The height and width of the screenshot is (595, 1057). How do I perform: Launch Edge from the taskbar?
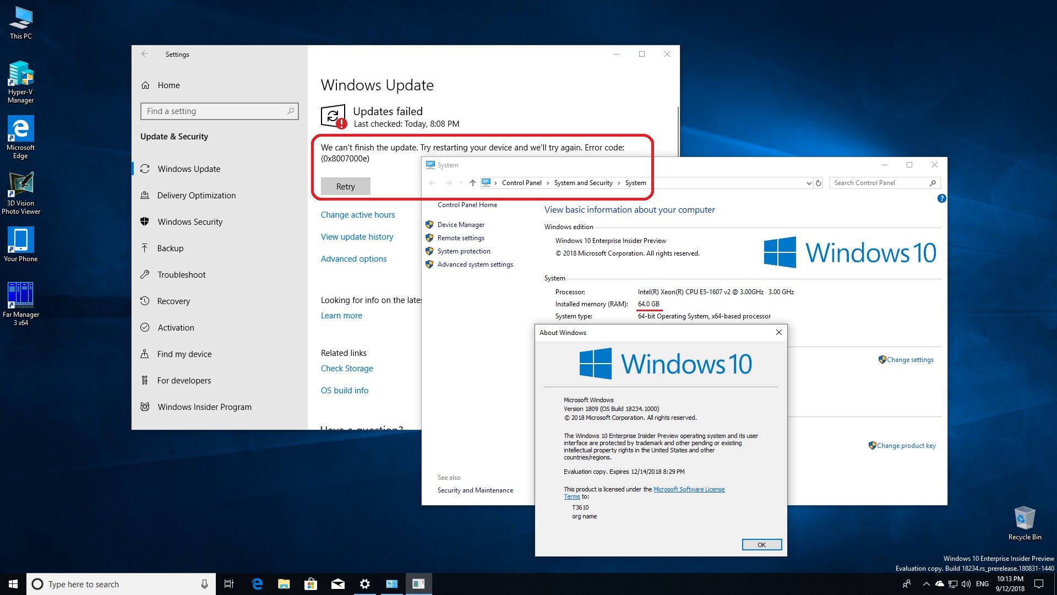[x=257, y=584]
